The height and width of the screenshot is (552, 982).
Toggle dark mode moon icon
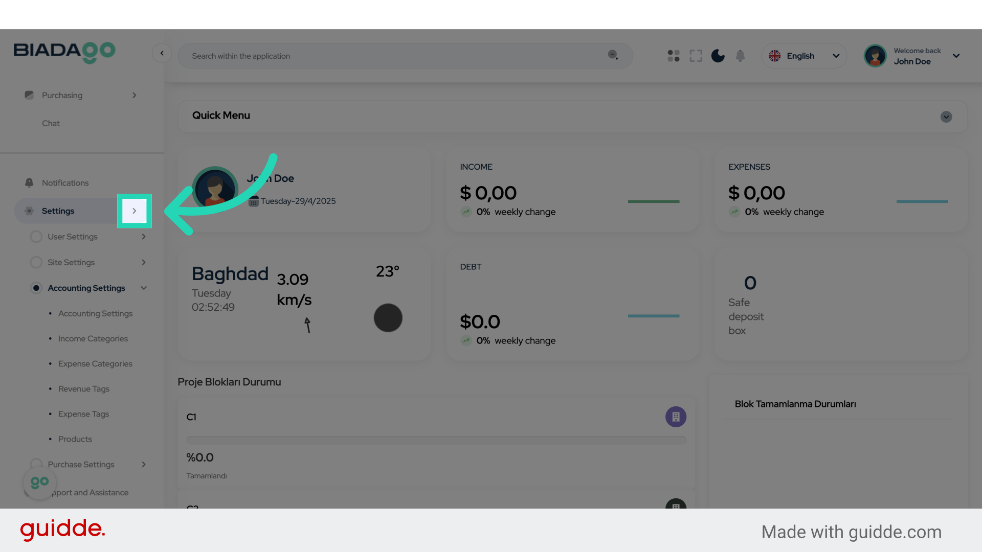718,56
